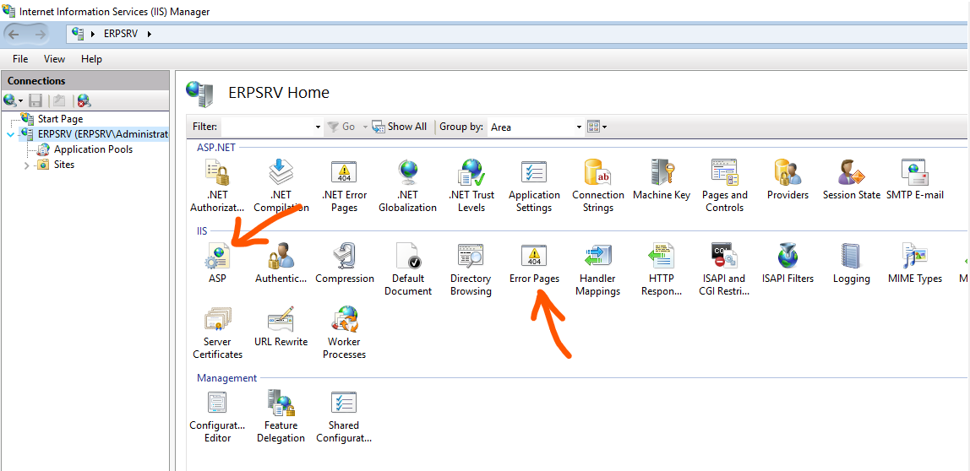970x471 pixels.
Task: Open the File menu
Action: coord(20,59)
